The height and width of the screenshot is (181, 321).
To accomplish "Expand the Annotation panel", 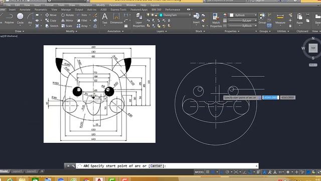I will 115,31.
